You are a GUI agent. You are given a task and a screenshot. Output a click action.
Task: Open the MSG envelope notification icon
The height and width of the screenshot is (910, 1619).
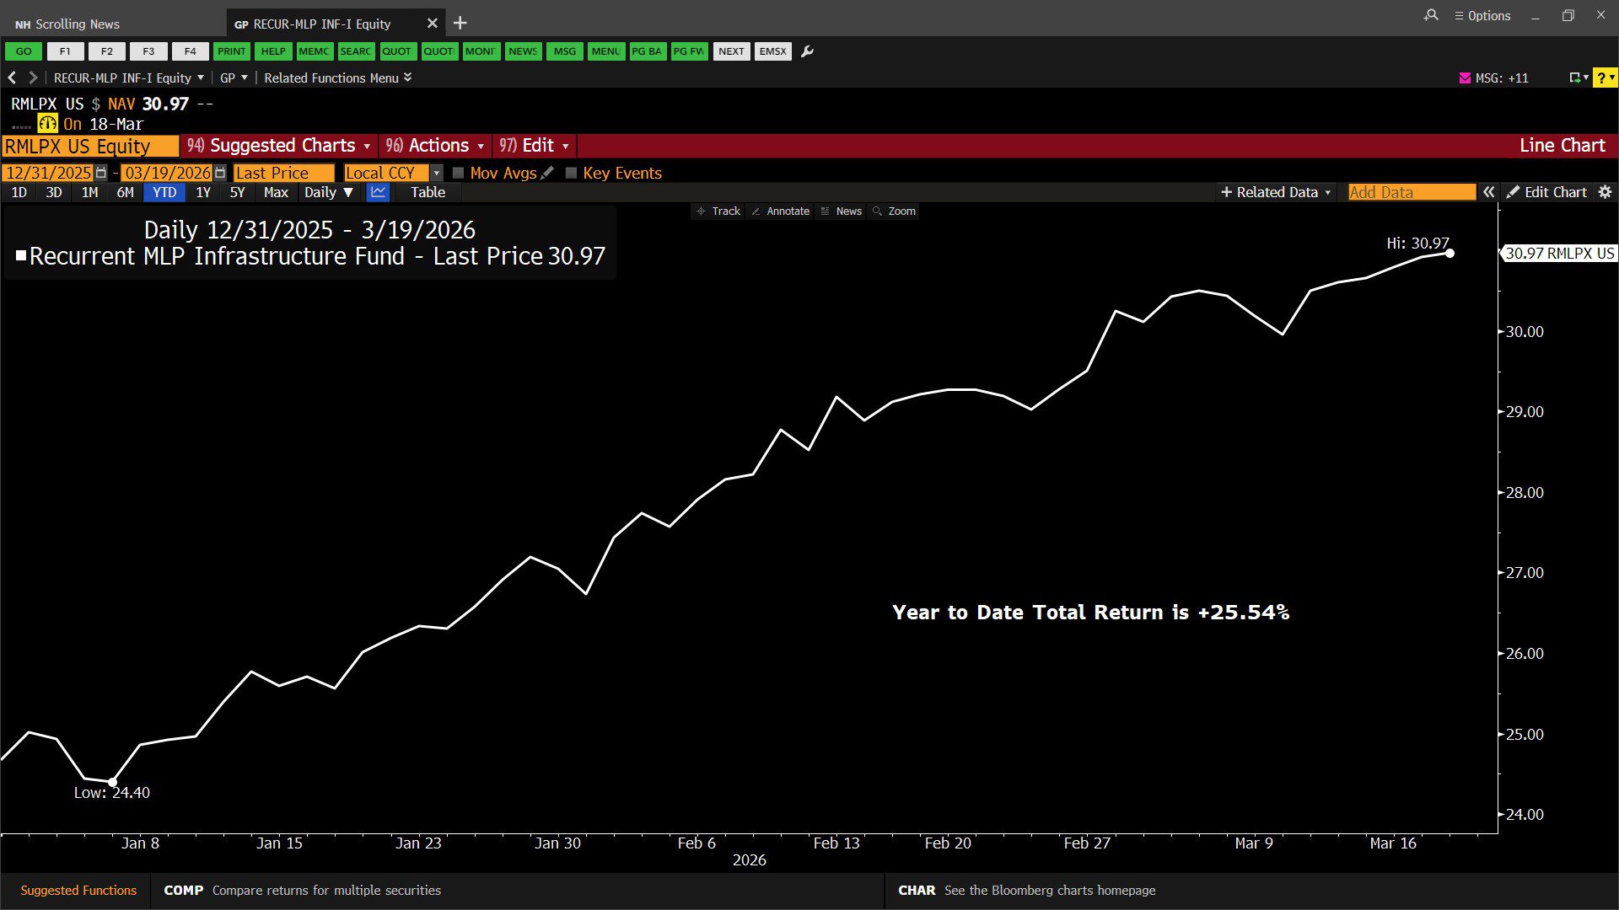pos(1465,78)
